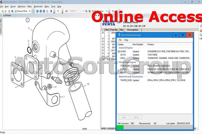Tick the checkbox for parts row 9

point(103,56)
